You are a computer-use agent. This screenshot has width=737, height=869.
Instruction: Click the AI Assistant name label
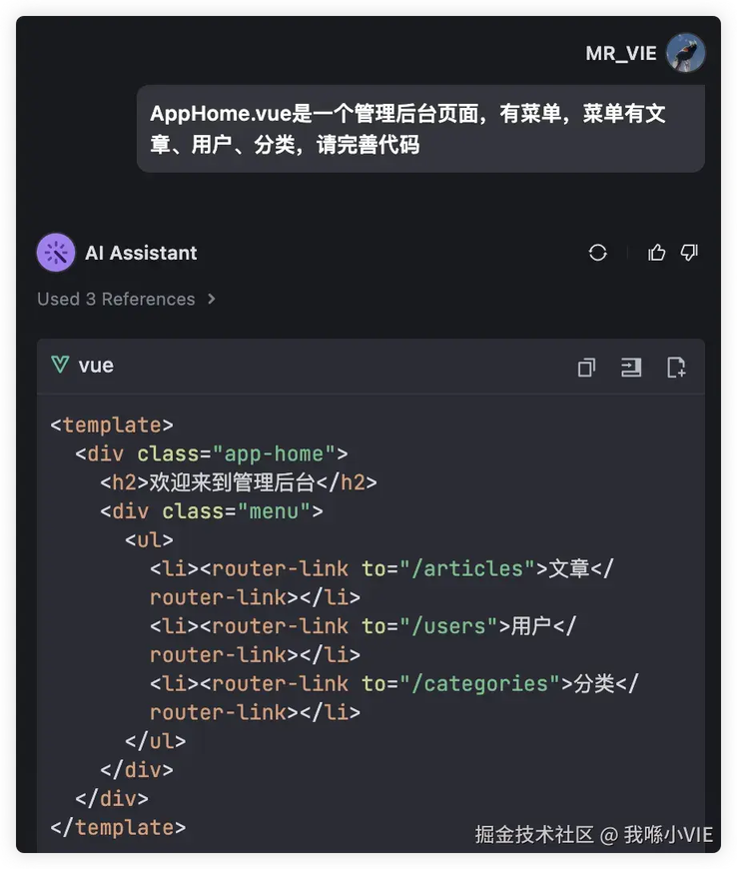pos(141,254)
